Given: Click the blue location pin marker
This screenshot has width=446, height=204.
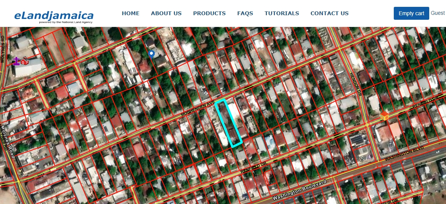Looking at the screenshot, I should click(152, 54).
